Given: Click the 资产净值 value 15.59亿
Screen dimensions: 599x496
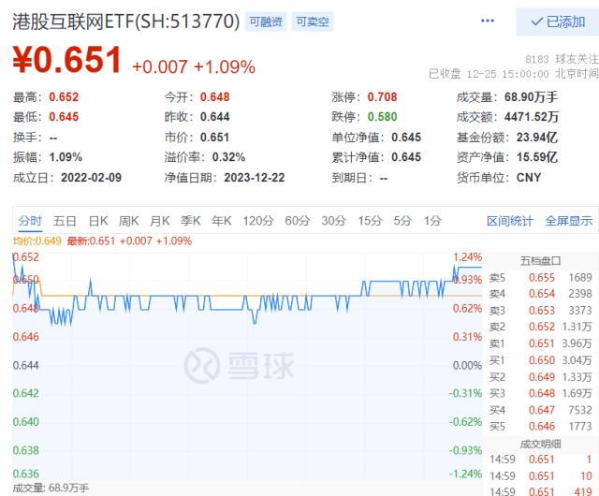Looking at the screenshot, I should pyautogui.click(x=536, y=157).
